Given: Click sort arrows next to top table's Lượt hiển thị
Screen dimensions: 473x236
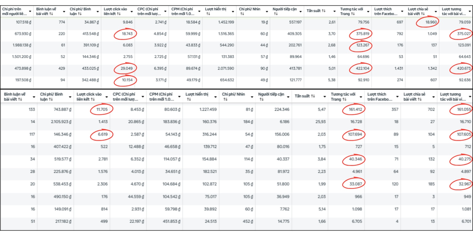Looking at the screenshot, I should click(x=208, y=14).
